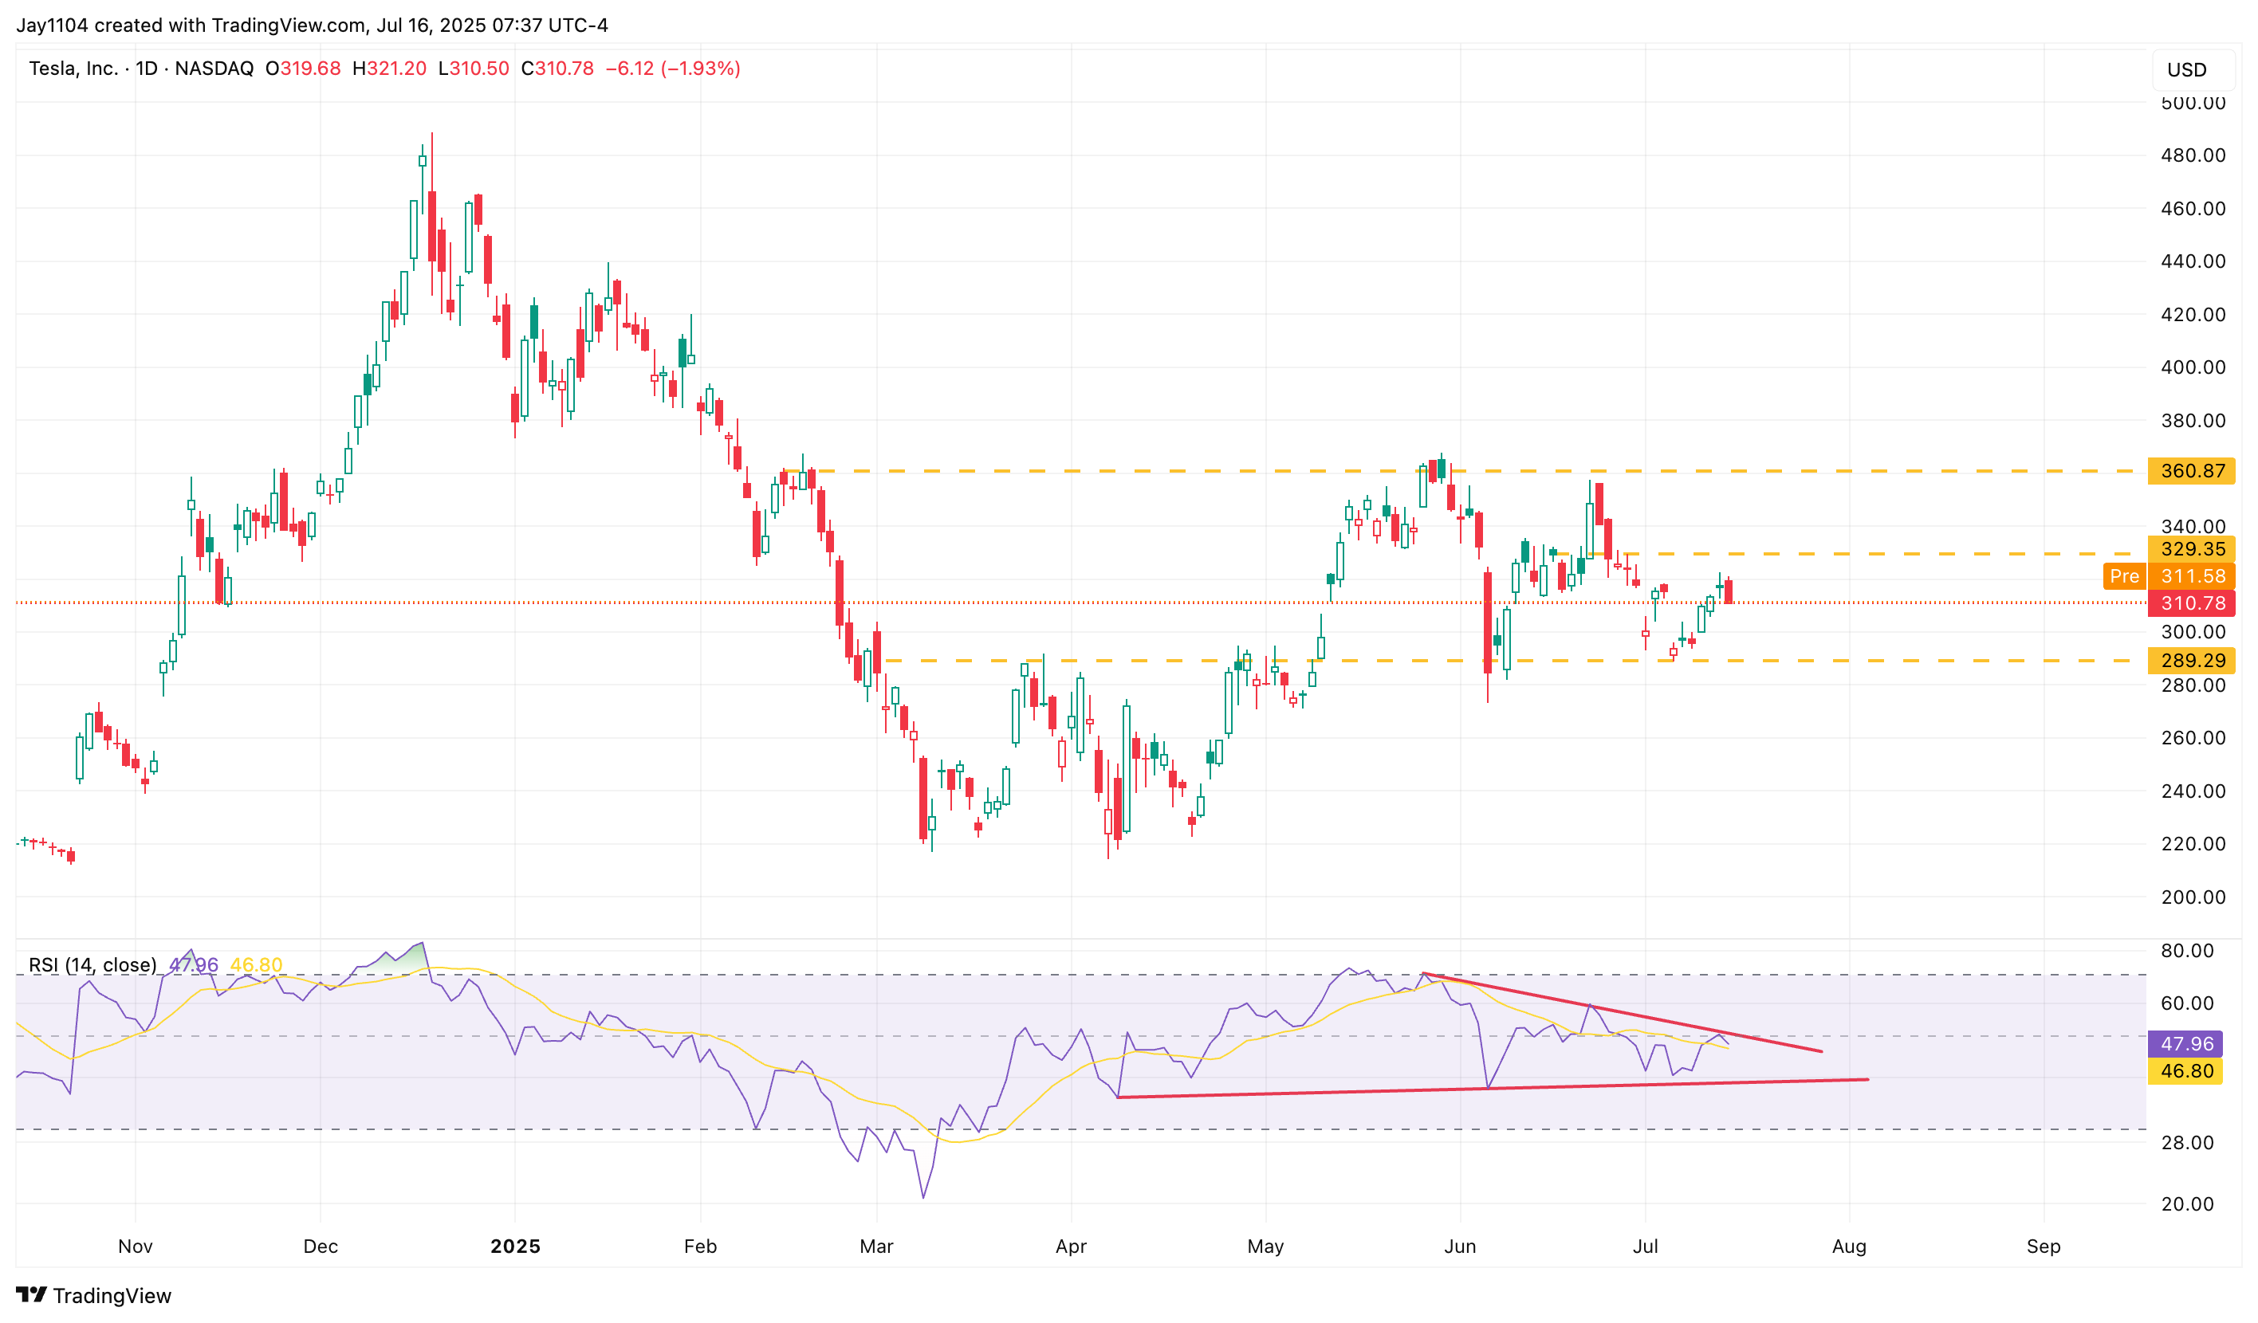The width and height of the screenshot is (2258, 1323).
Task: Click the 329.35 price level label
Action: coord(2191,549)
